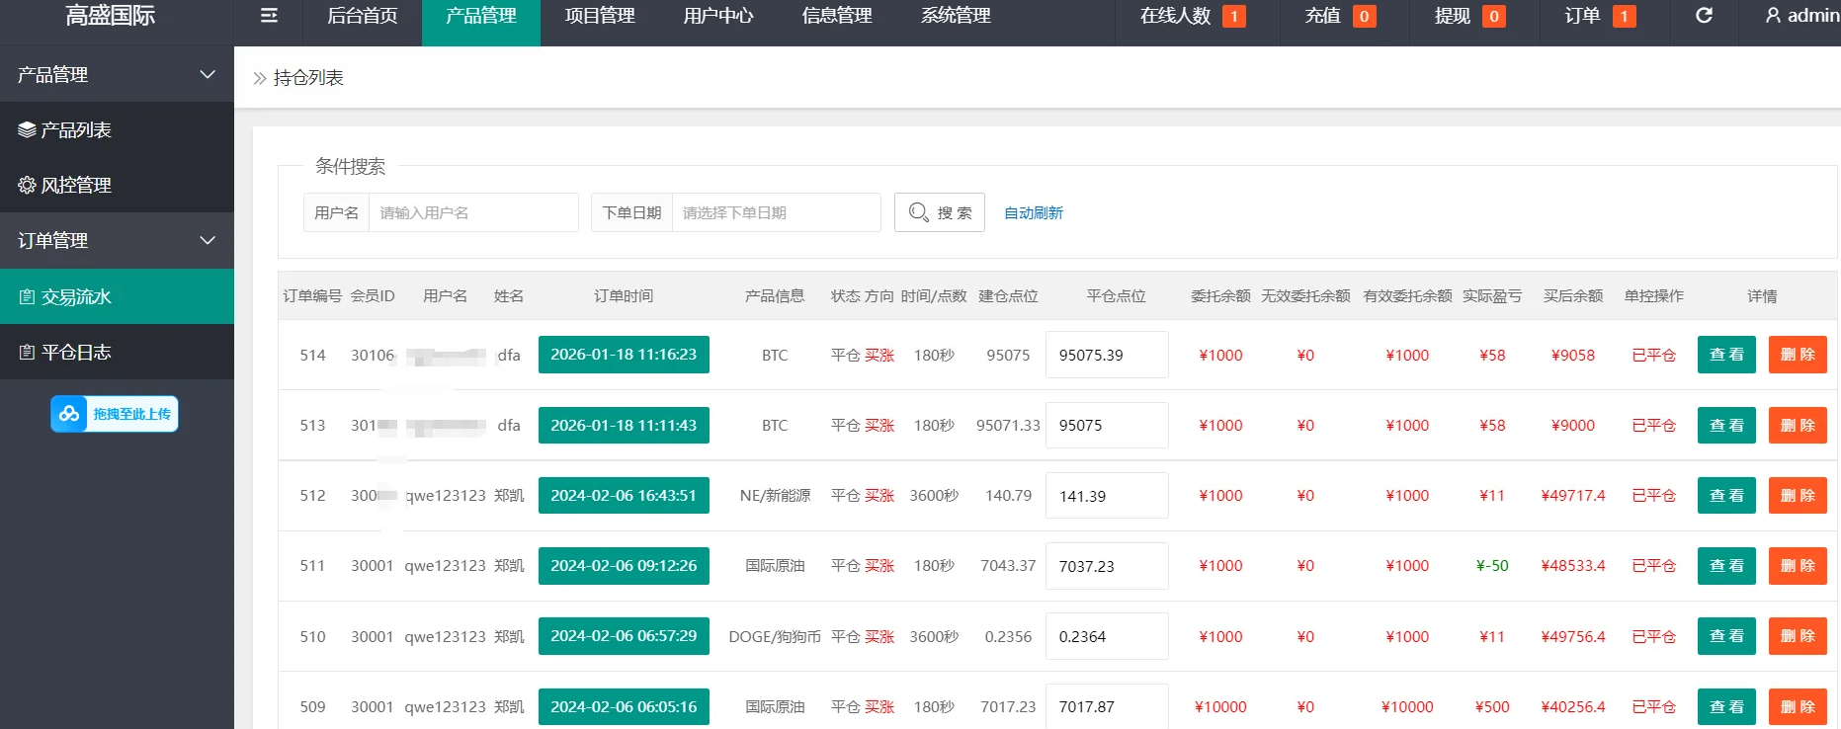Click order time 2024-02-06 16:43:51 badge
This screenshot has width=1841, height=729.
point(624,496)
